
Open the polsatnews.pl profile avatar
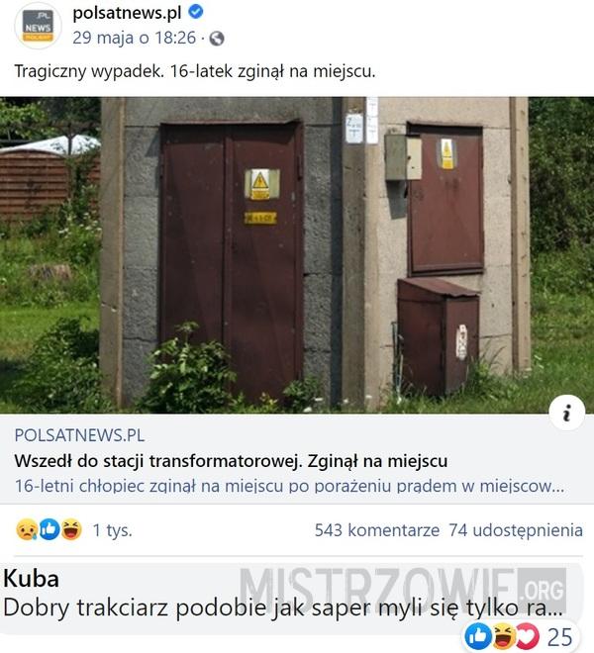point(38,26)
